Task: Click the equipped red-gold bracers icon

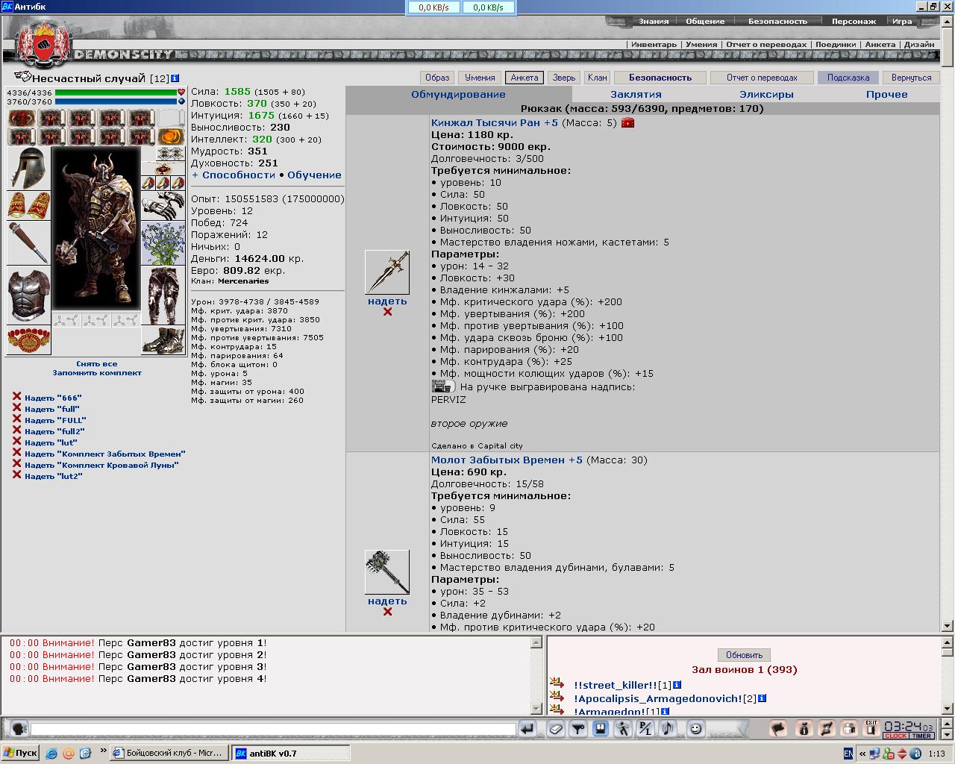Action: click(28, 205)
